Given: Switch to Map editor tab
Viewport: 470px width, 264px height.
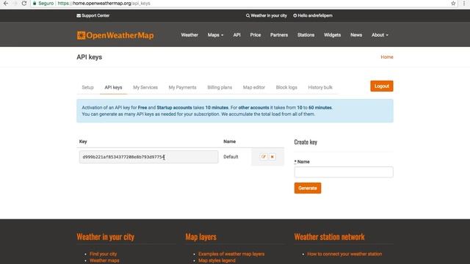Looking at the screenshot, I should (254, 87).
